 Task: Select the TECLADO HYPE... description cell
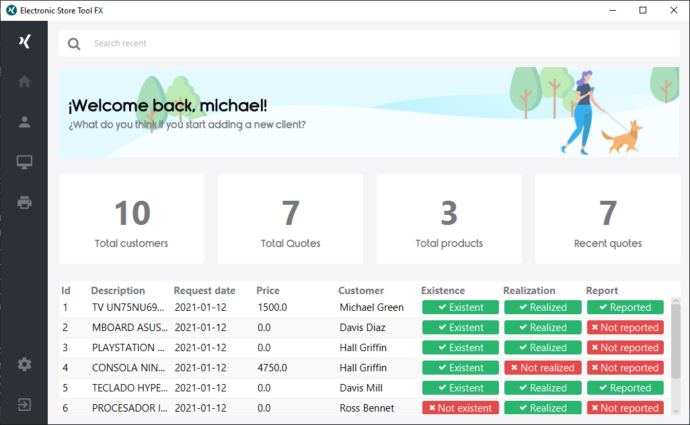point(130,388)
